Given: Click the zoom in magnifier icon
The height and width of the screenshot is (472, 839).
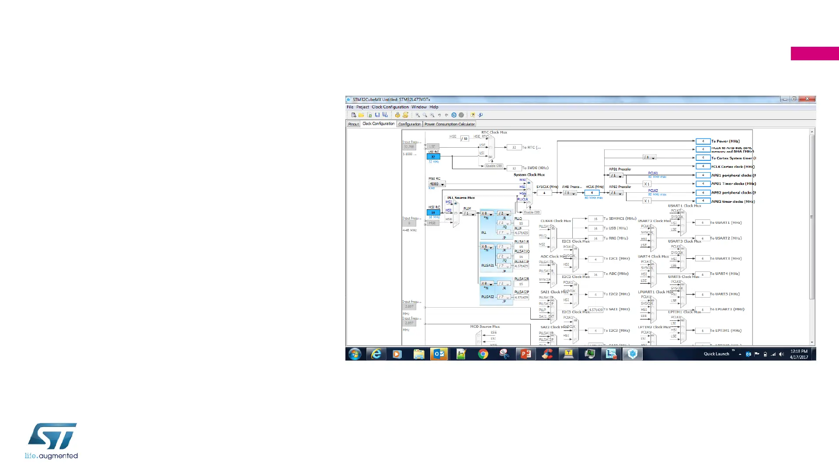Looking at the screenshot, I should tap(418, 115).
